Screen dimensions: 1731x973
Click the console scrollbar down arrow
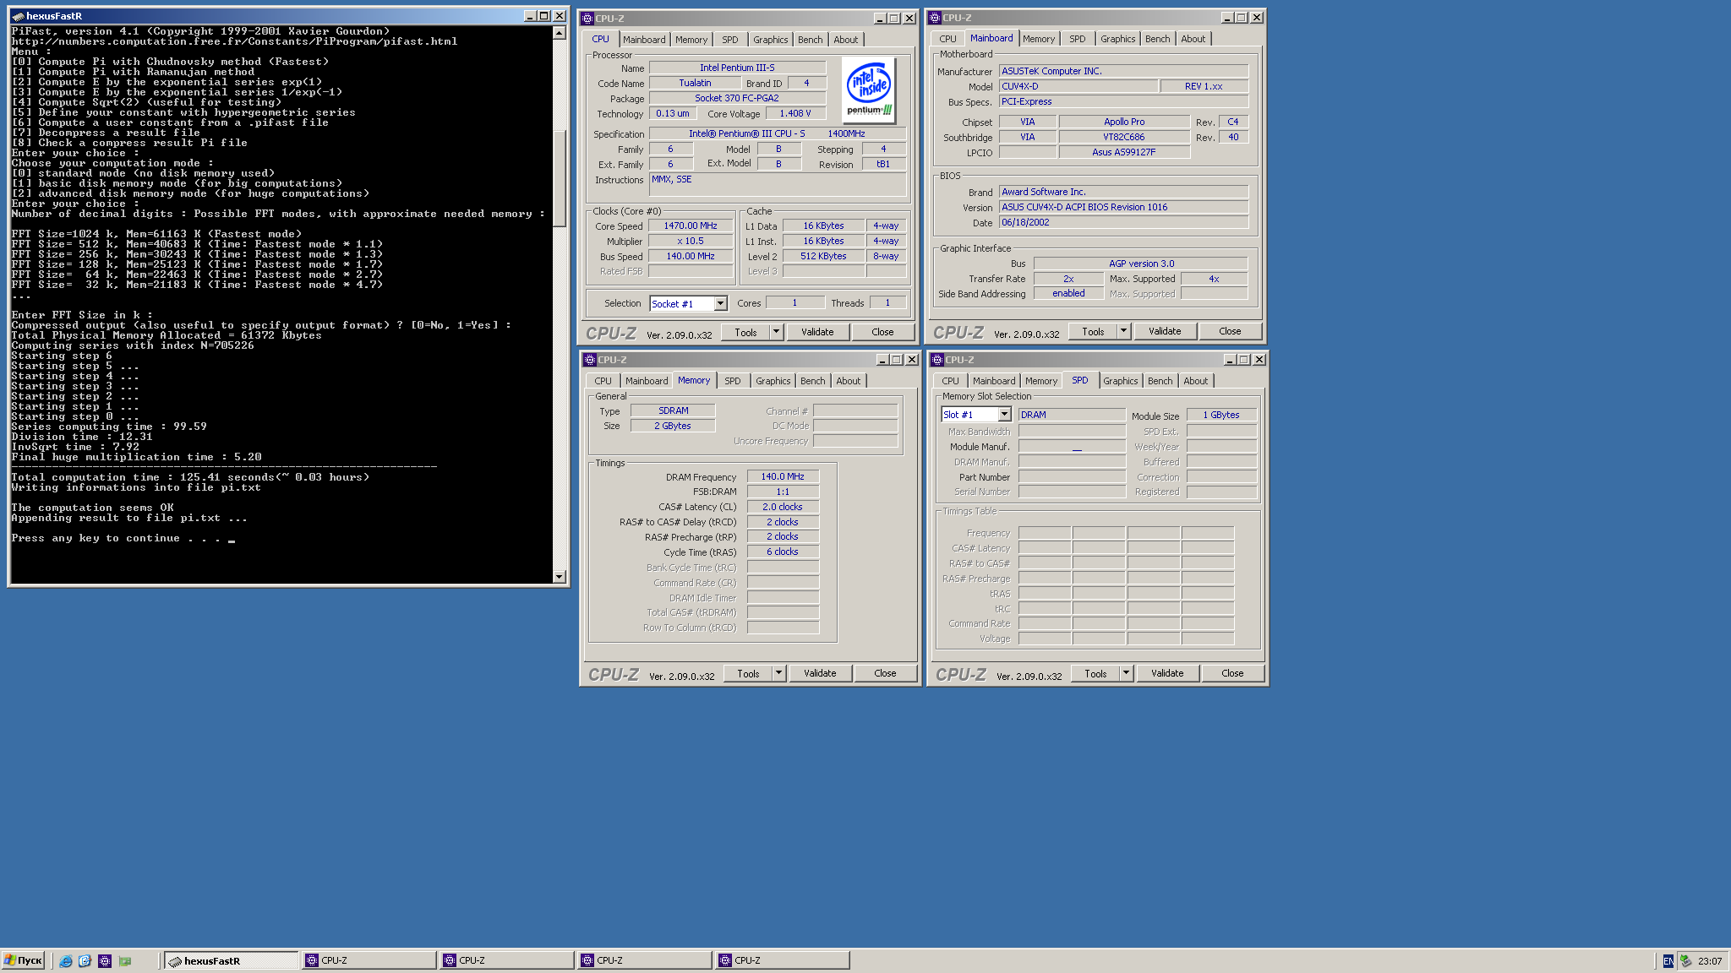[x=559, y=576]
